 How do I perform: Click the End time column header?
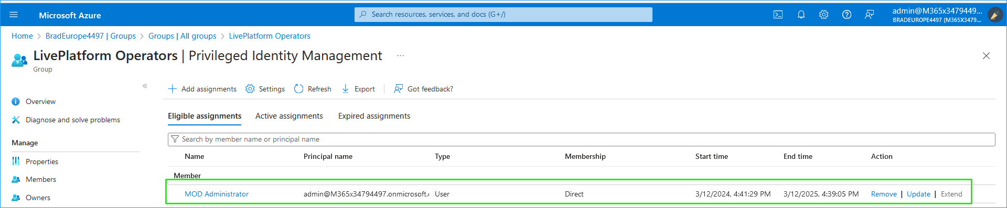click(x=798, y=156)
